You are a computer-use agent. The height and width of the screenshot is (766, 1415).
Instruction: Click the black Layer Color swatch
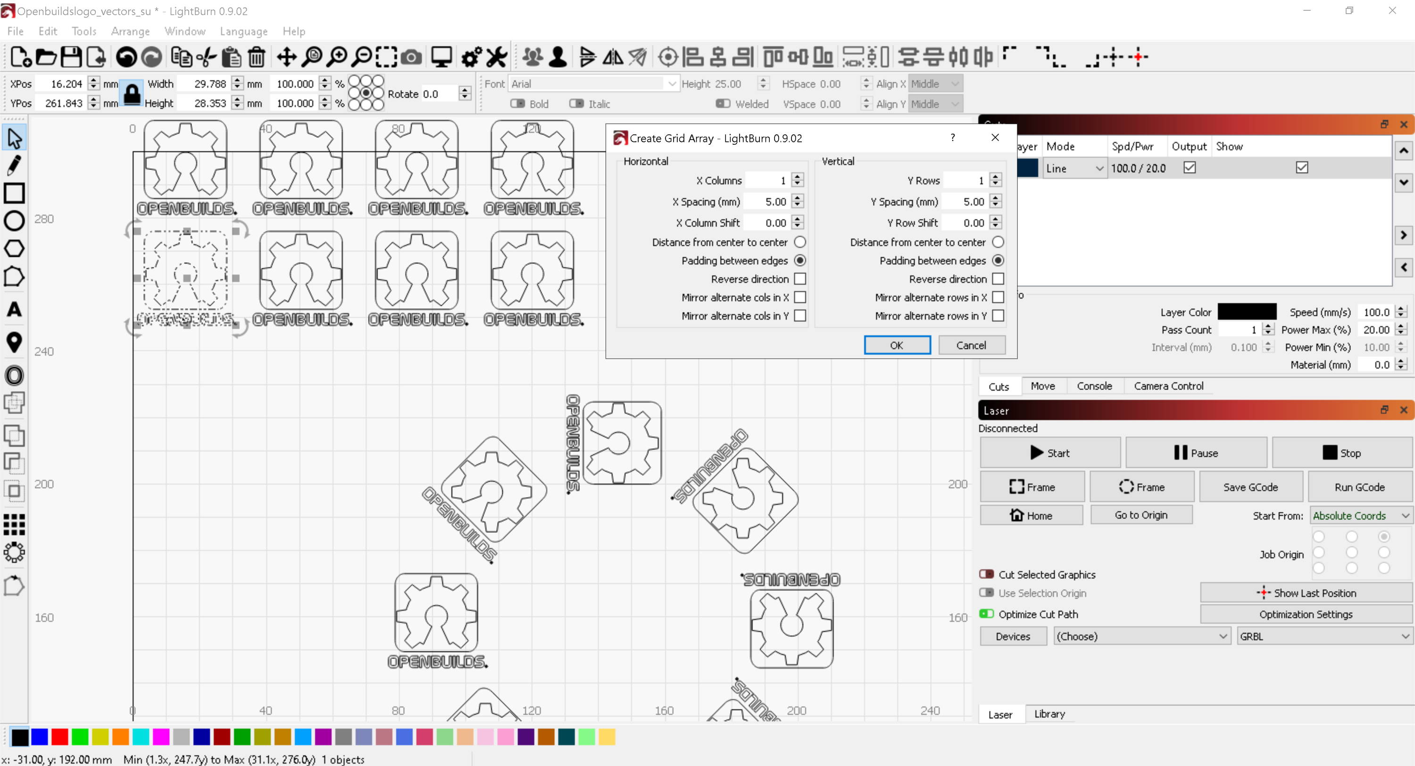(x=1246, y=312)
